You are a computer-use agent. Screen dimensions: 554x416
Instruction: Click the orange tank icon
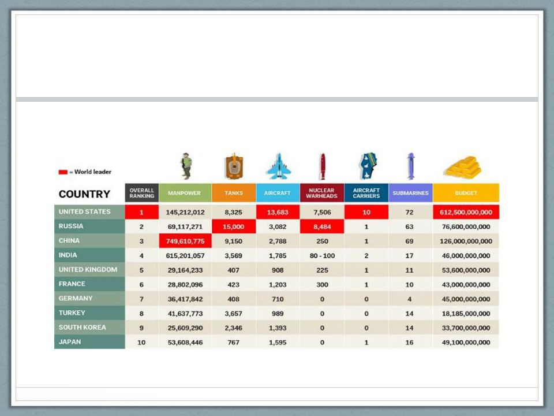(234, 166)
